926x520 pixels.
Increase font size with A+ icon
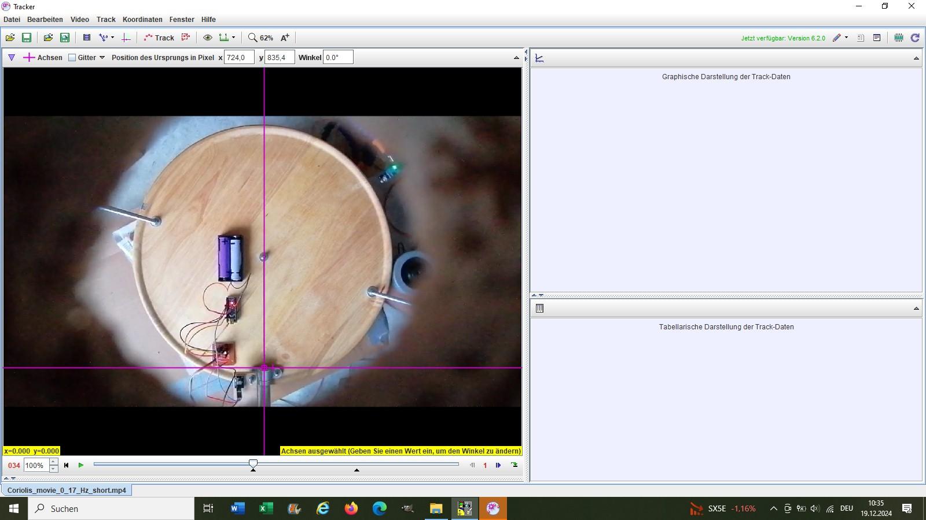click(285, 38)
